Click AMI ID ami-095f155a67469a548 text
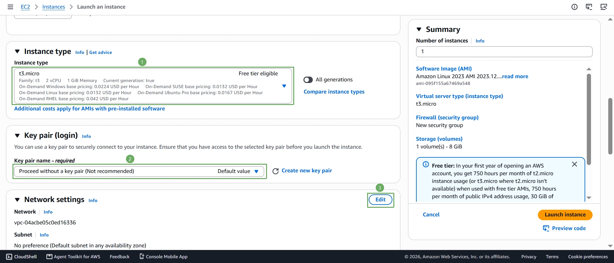This screenshot has width=614, height=263. click(x=443, y=83)
